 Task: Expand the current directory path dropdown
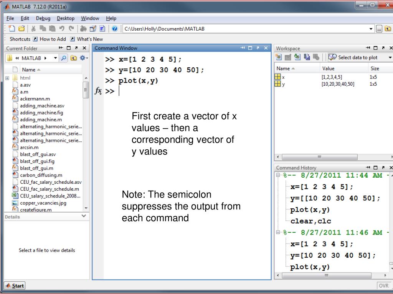coord(371,29)
